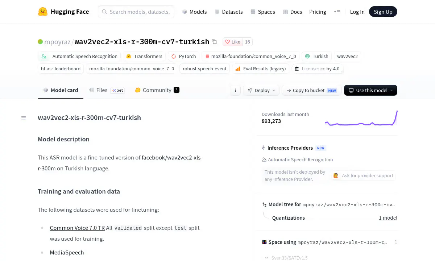Open the three-dot more options menu
This screenshot has width=435, height=261.
pos(235,90)
